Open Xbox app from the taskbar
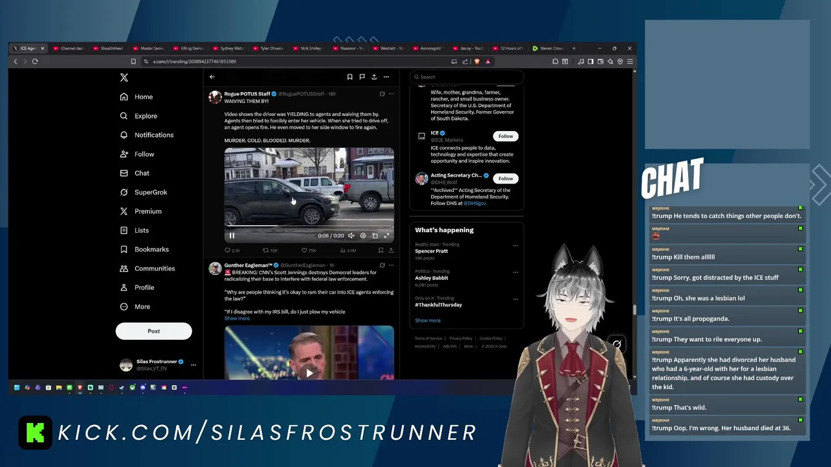Image resolution: width=831 pixels, height=467 pixels. [132, 388]
